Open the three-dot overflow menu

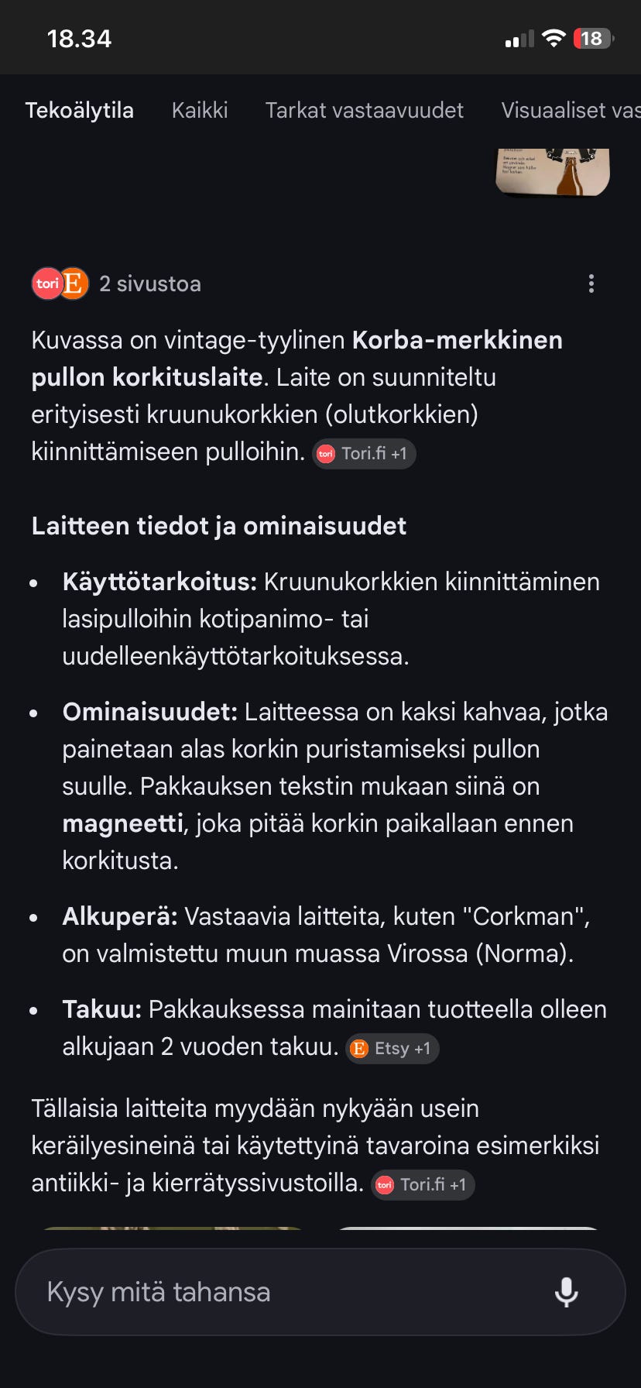point(591,283)
